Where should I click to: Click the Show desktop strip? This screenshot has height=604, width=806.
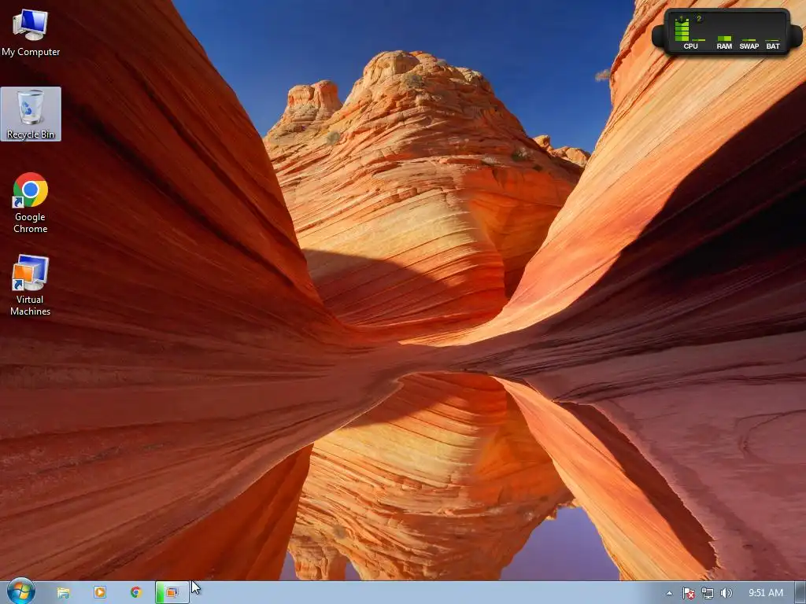click(x=800, y=593)
